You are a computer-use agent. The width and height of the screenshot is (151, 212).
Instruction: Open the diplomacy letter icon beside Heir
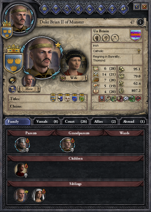pos(12,80)
